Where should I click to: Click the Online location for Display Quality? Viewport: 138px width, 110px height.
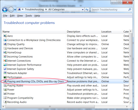click(x=105, y=44)
